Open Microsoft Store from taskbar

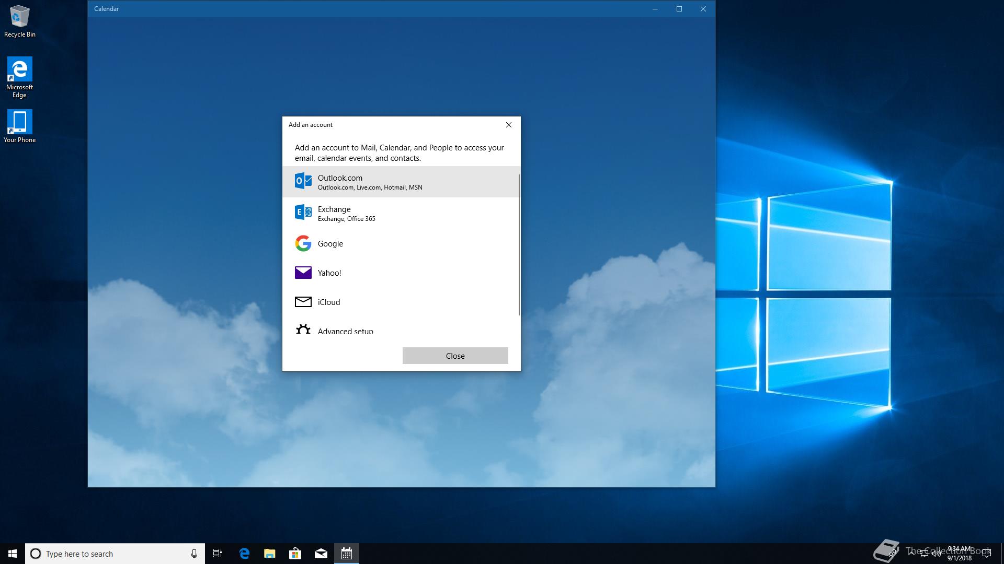(295, 554)
